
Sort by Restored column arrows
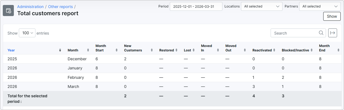(176, 50)
